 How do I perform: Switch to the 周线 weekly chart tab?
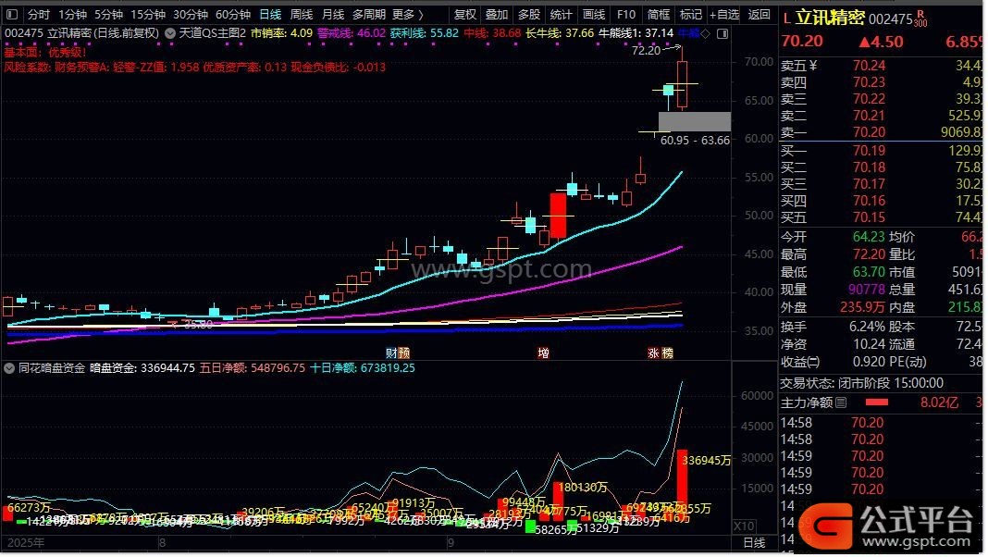302,15
